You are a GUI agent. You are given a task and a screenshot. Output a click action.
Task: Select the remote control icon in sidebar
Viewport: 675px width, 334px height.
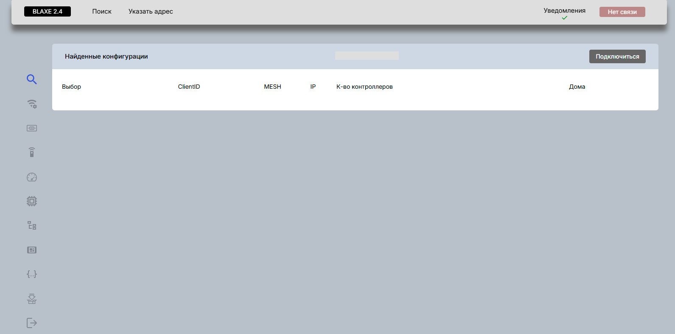click(x=32, y=152)
